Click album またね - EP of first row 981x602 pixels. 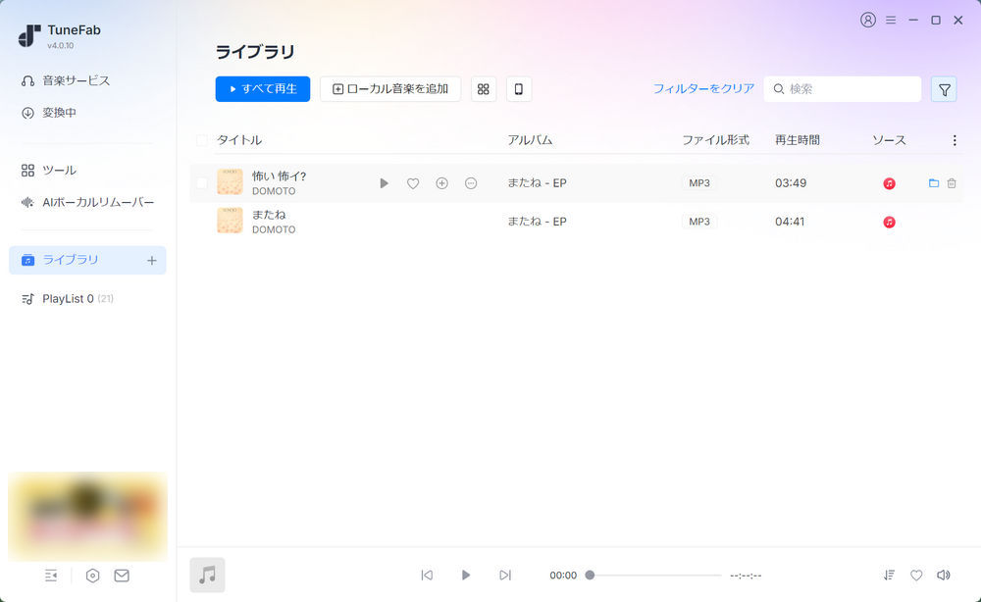point(537,183)
